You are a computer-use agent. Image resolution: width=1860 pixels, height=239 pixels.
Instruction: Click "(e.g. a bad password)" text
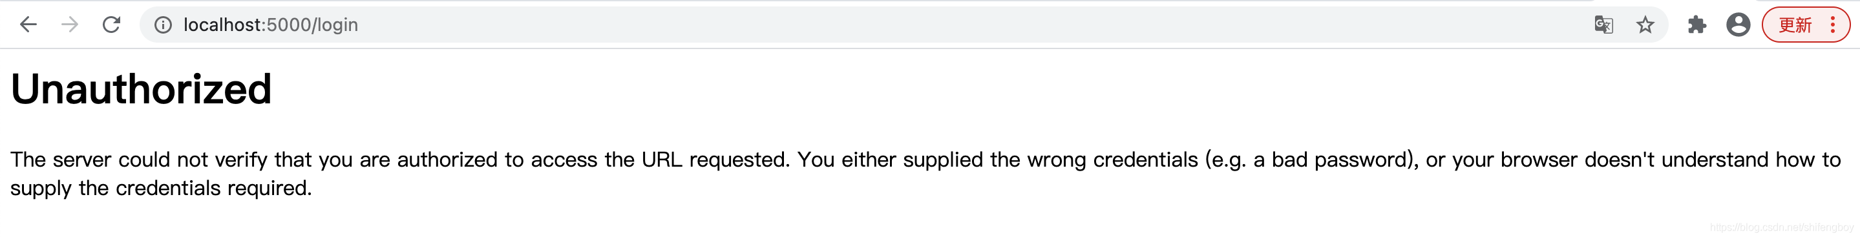tap(1310, 160)
